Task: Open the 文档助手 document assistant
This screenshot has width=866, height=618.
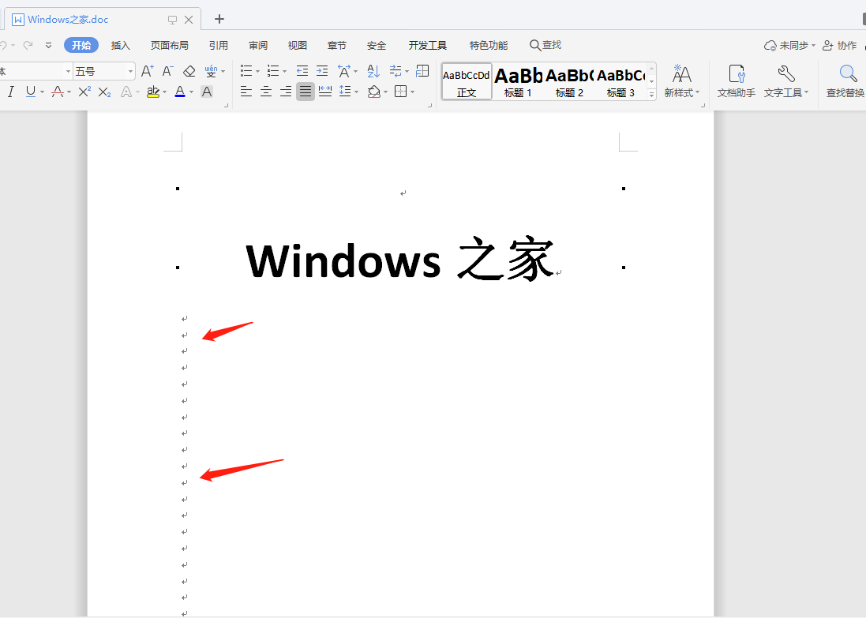Action: (x=736, y=81)
